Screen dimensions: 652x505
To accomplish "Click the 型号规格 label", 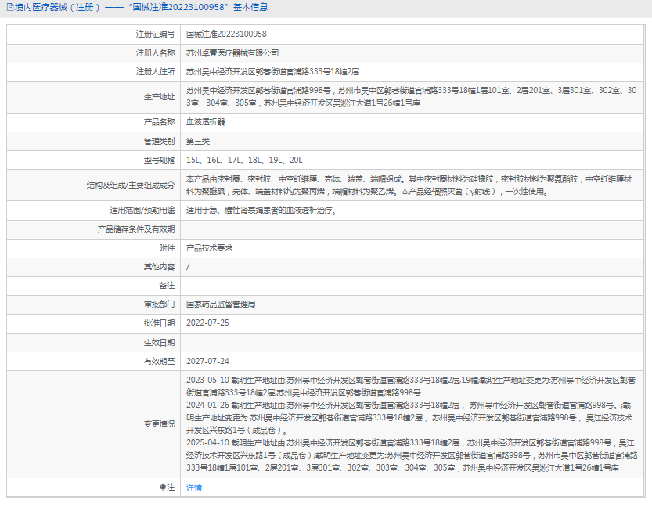I will 159,161.
